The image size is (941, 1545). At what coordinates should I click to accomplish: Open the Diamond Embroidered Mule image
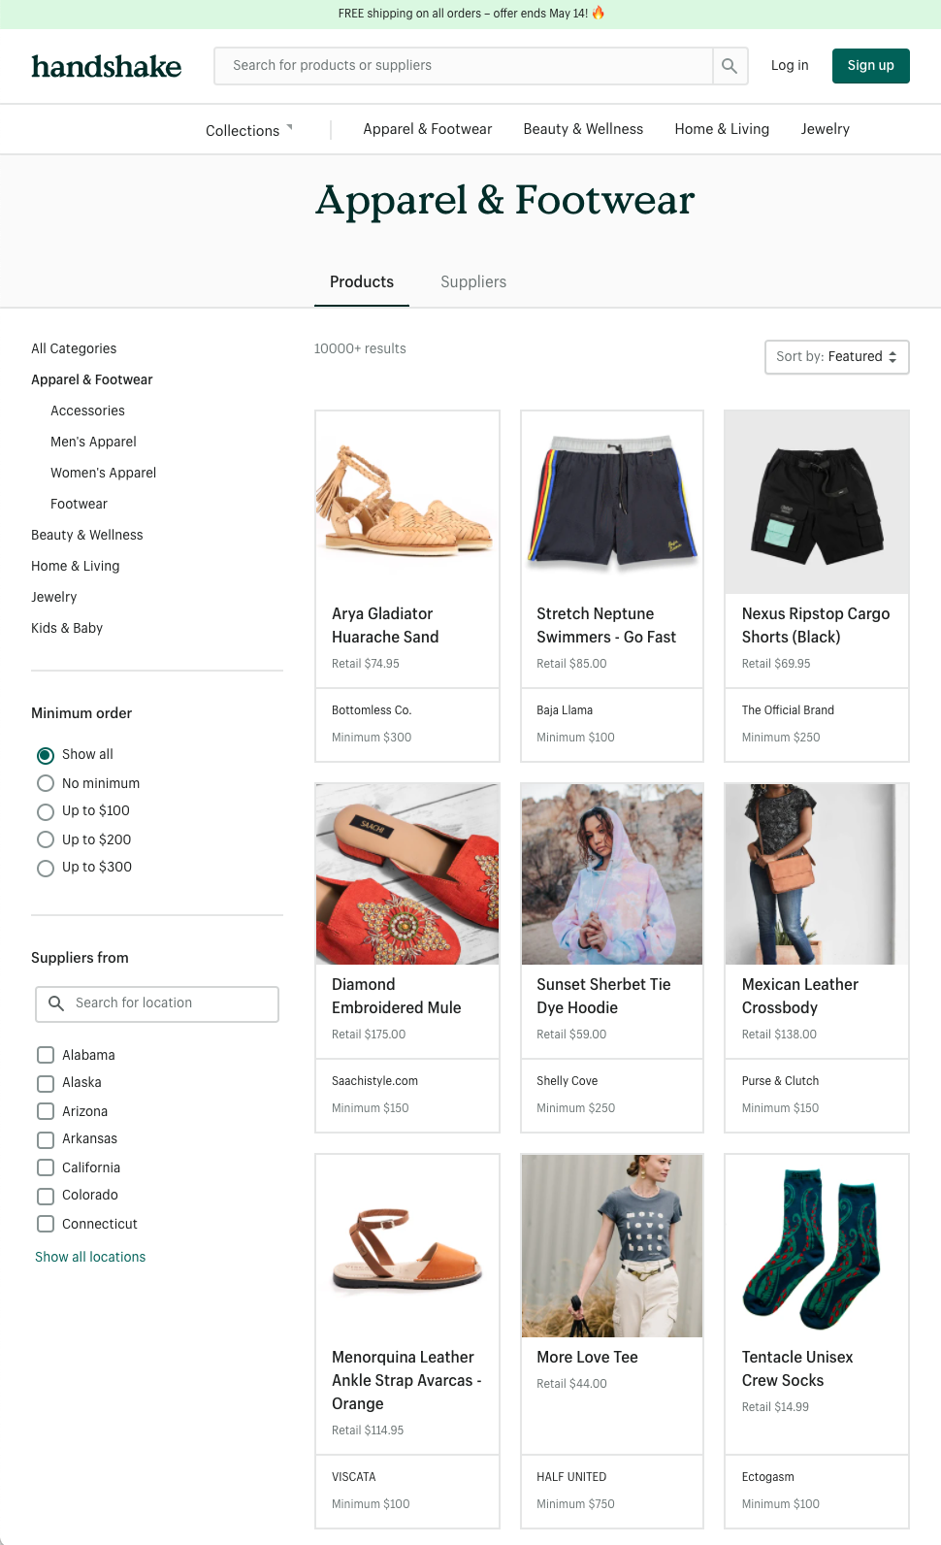point(407,874)
